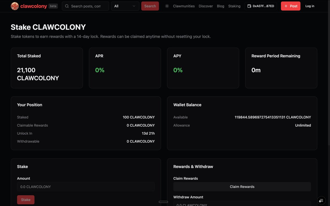
Task: Click the stake Amount input field
Action: coord(86,187)
